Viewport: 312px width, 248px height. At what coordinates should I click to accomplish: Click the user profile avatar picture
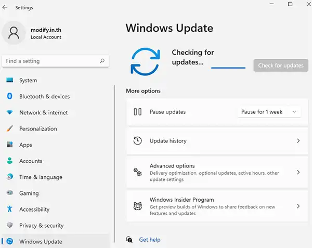click(15, 33)
